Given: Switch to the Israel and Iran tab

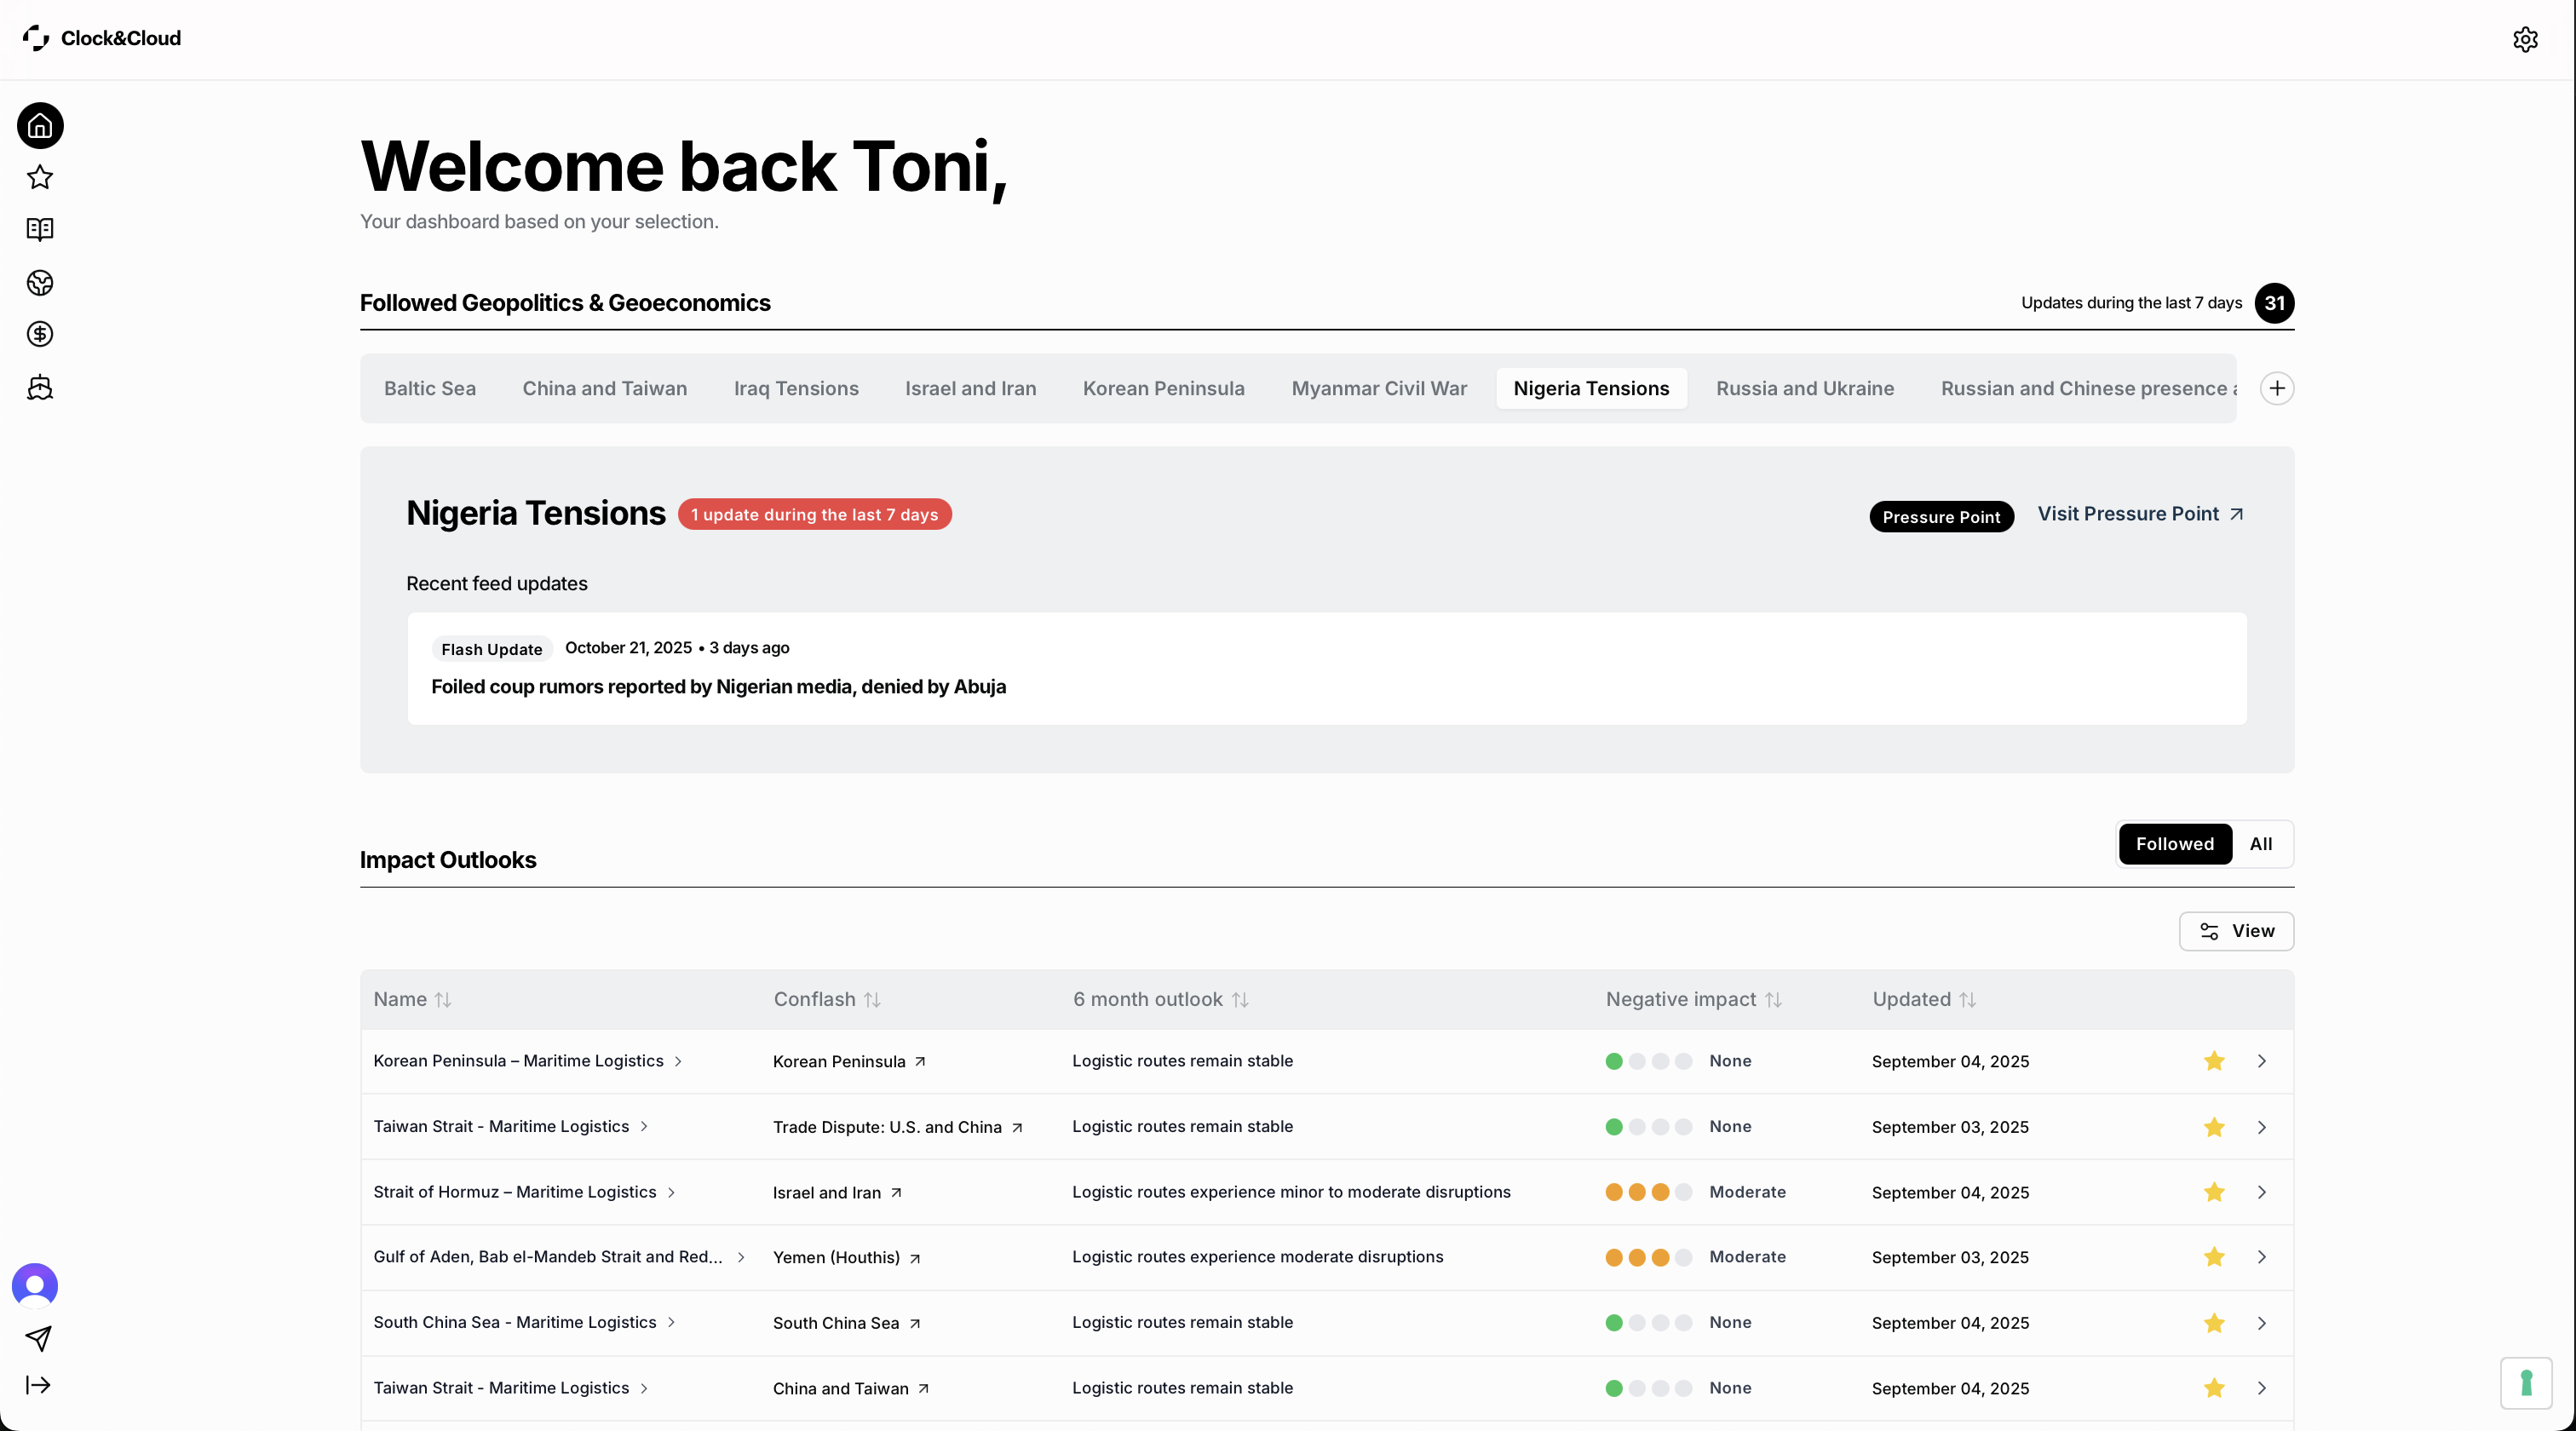Looking at the screenshot, I should 970,388.
